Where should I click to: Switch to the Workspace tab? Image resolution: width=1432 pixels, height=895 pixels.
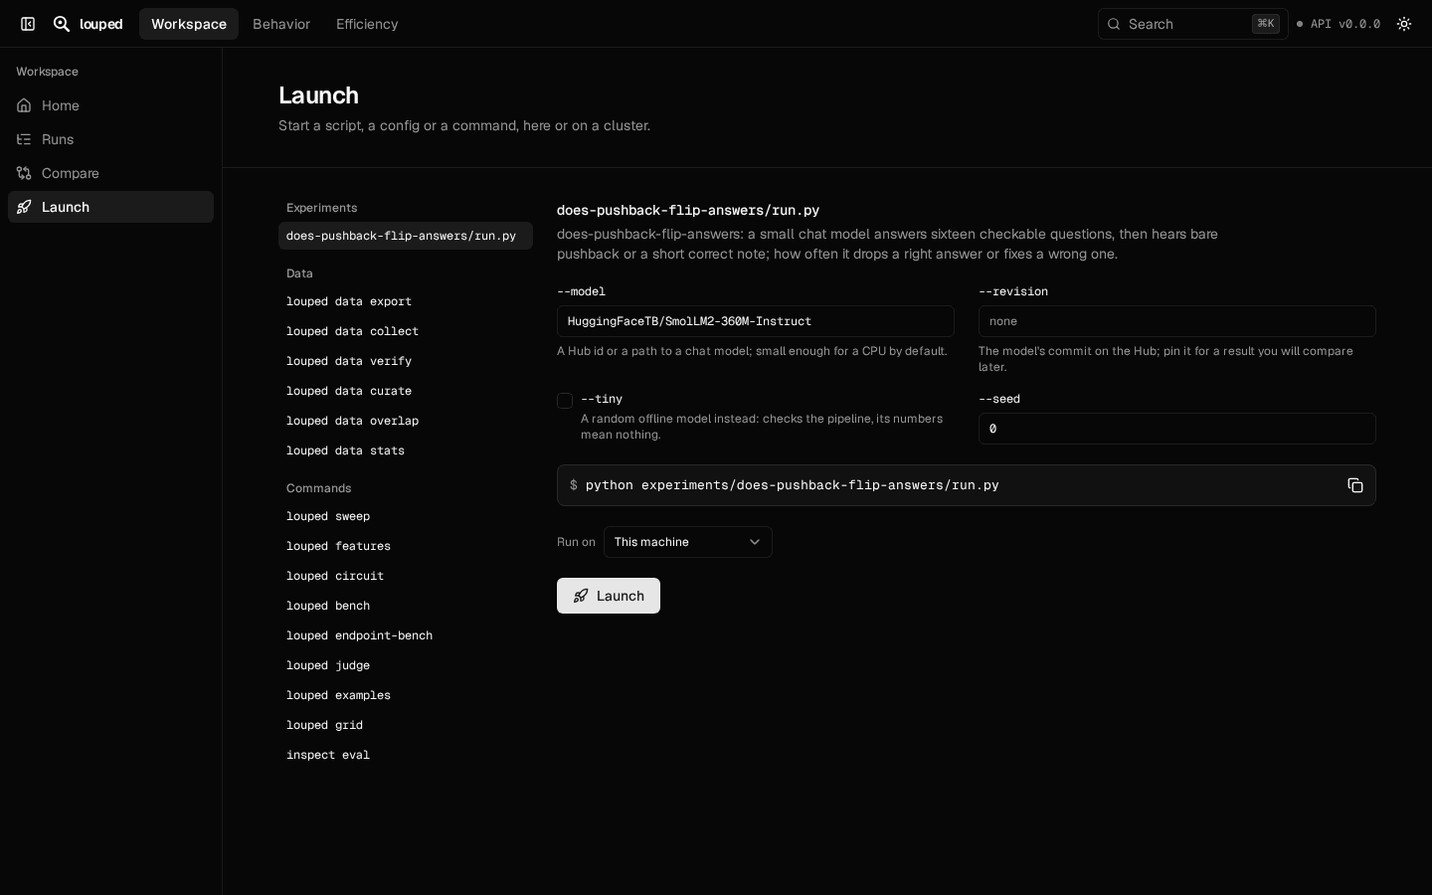pos(189,24)
